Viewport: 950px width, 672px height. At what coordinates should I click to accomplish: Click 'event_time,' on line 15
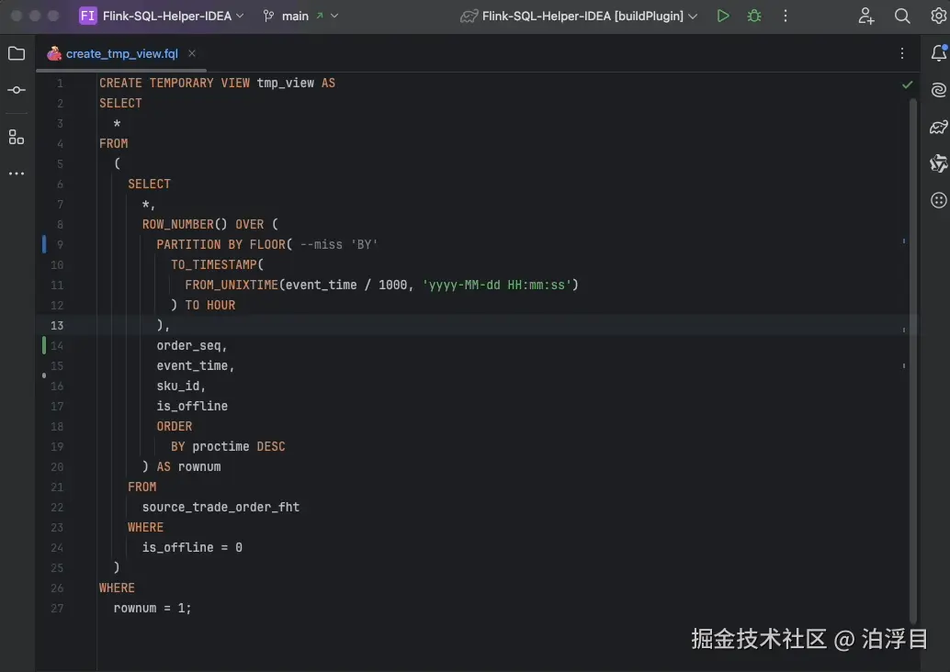click(x=195, y=365)
